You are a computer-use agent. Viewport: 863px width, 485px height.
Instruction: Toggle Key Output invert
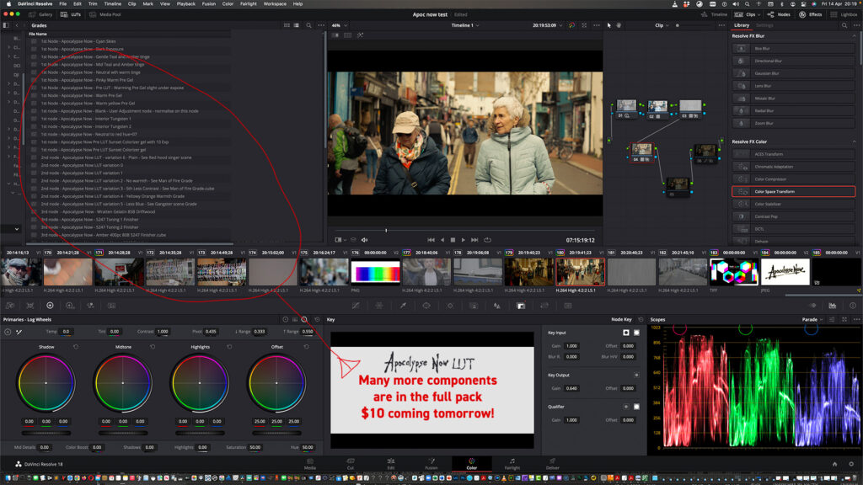[637, 375]
